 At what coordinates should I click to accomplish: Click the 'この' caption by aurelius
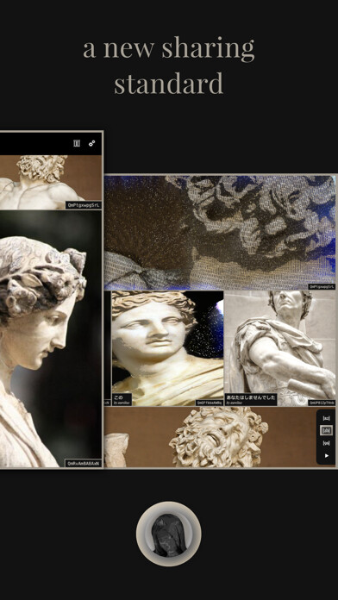(x=122, y=399)
